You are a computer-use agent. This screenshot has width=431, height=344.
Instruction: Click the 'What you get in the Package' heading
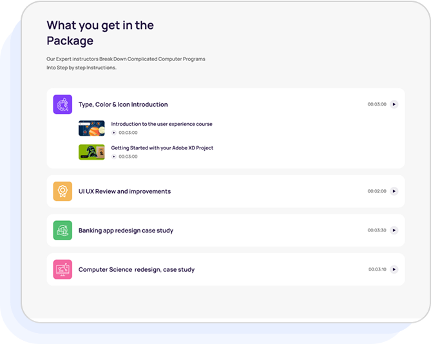tap(100, 33)
